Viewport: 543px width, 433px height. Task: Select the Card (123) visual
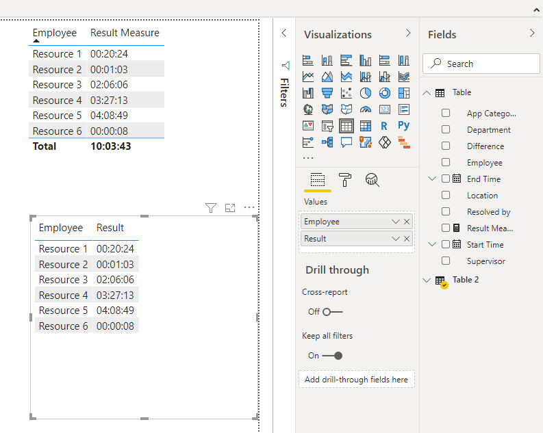pyautogui.click(x=385, y=109)
